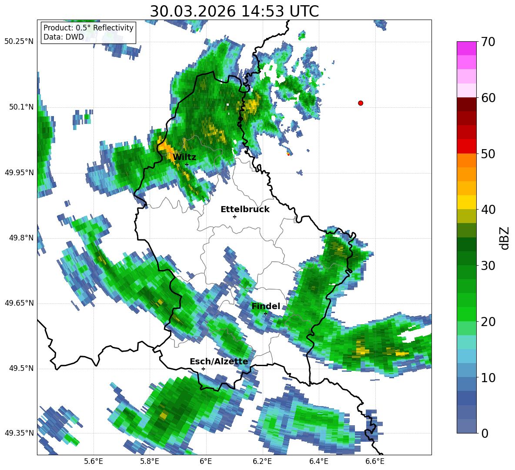Image resolution: width=515 pixels, height=470 pixels.
Task: Click the Findel city label
Action: pyautogui.click(x=266, y=306)
